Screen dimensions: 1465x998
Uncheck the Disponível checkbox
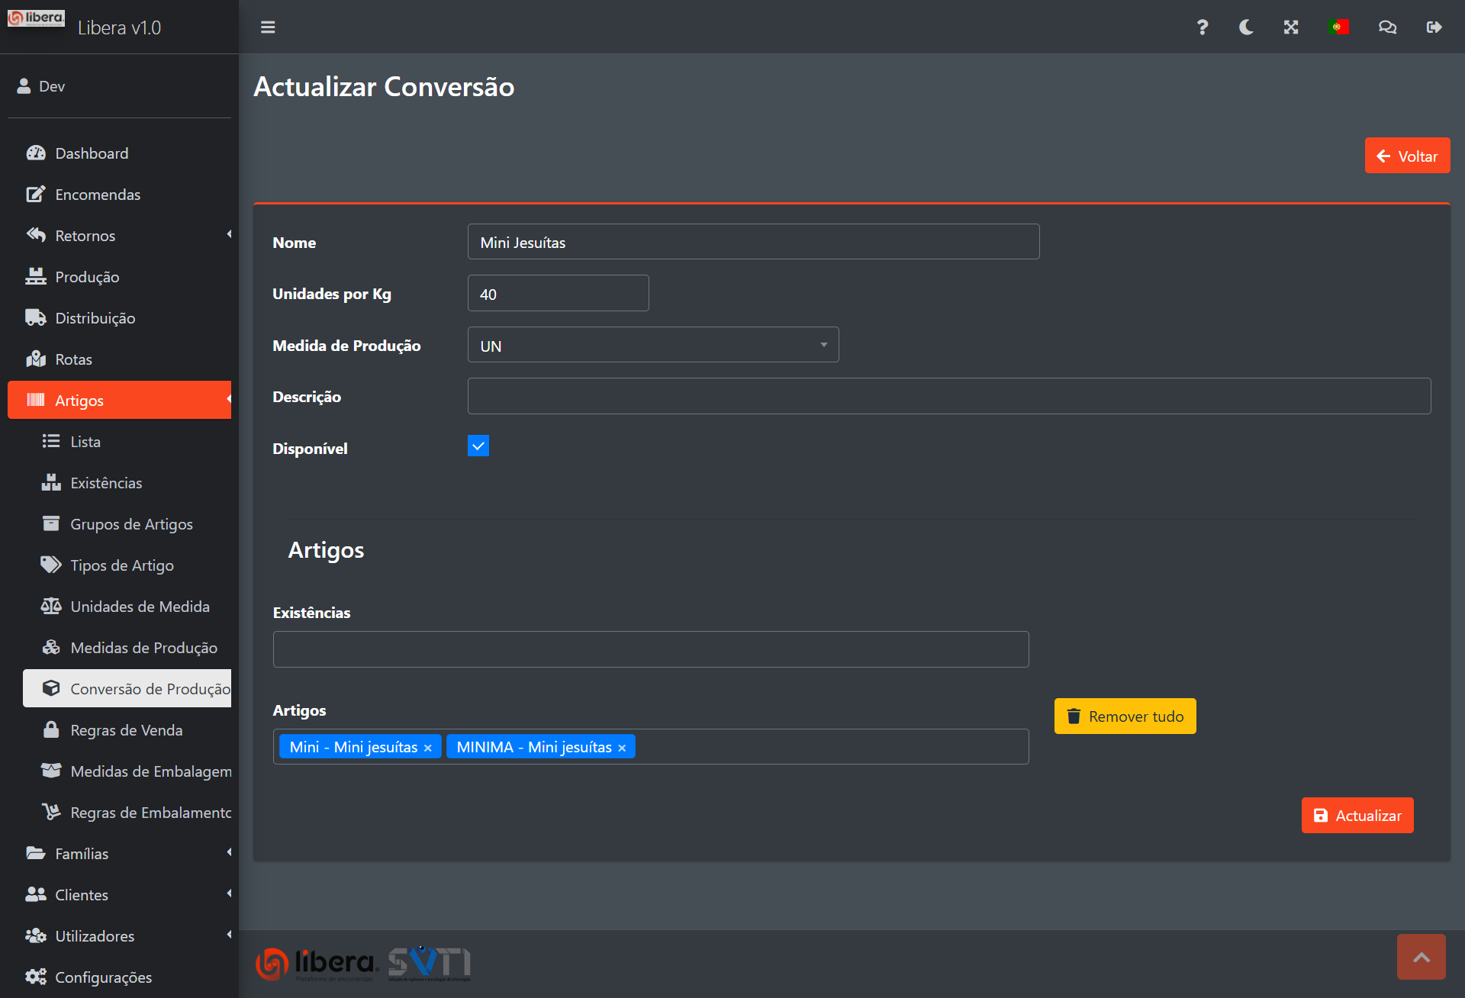pos(478,446)
